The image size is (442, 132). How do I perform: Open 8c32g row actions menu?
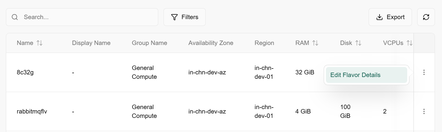(x=424, y=72)
